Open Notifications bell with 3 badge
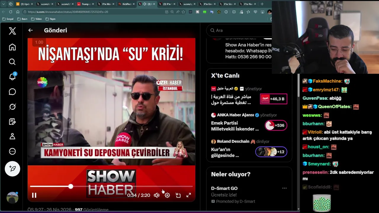This screenshot has height=213, width=379. (12, 77)
